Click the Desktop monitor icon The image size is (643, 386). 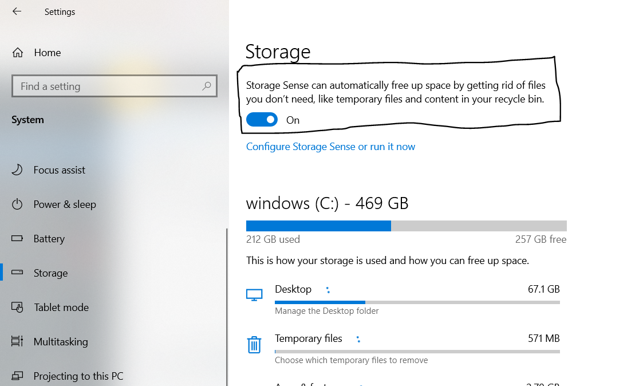(x=254, y=294)
